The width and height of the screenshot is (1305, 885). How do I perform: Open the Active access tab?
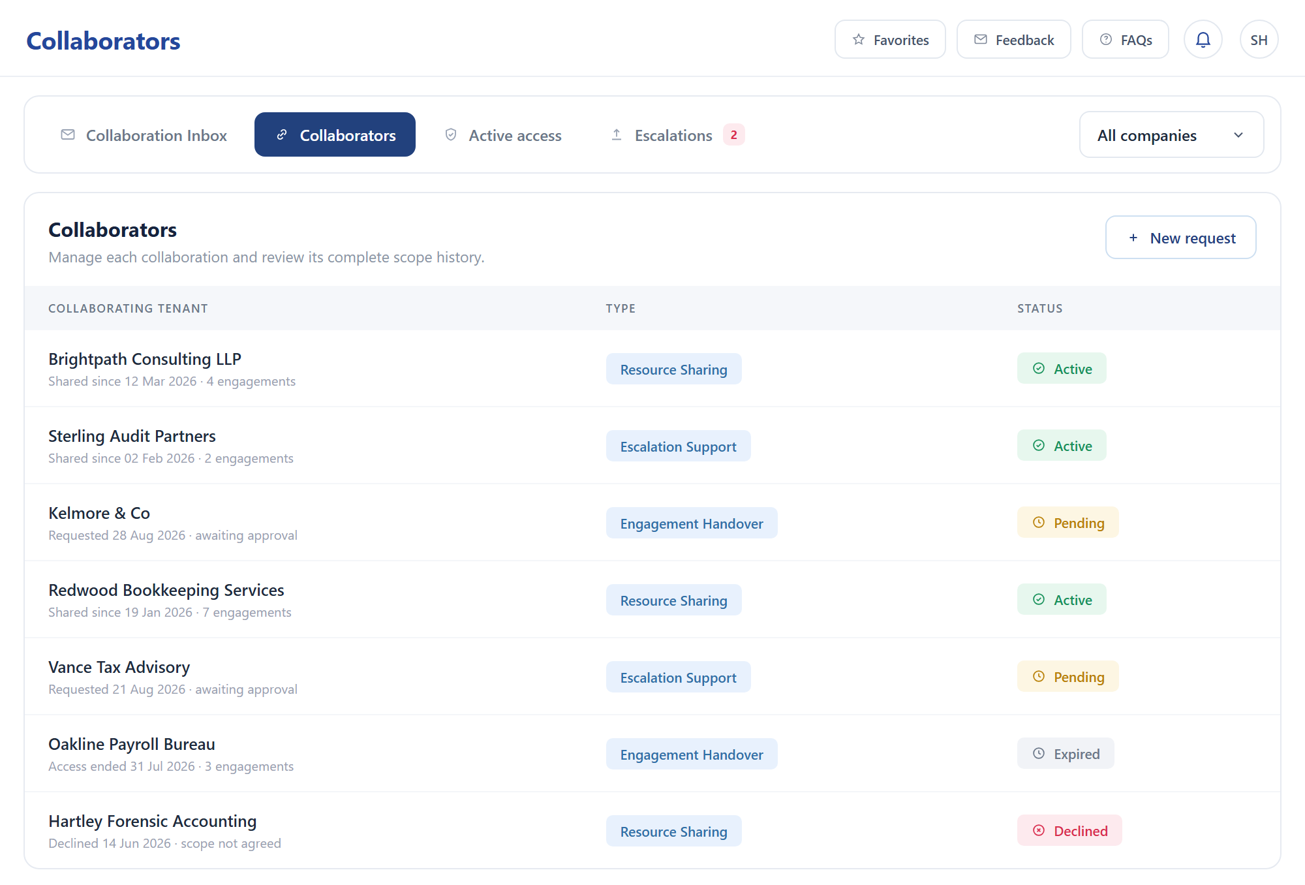502,134
